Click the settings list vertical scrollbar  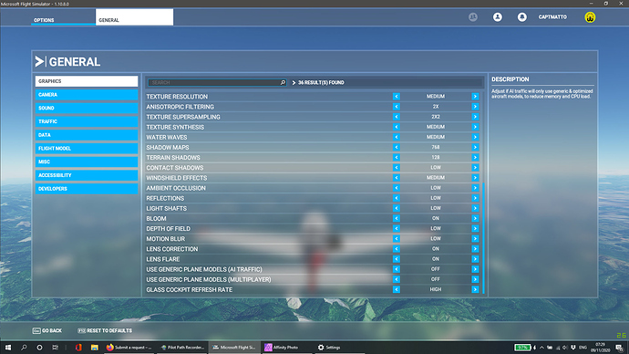483,238
